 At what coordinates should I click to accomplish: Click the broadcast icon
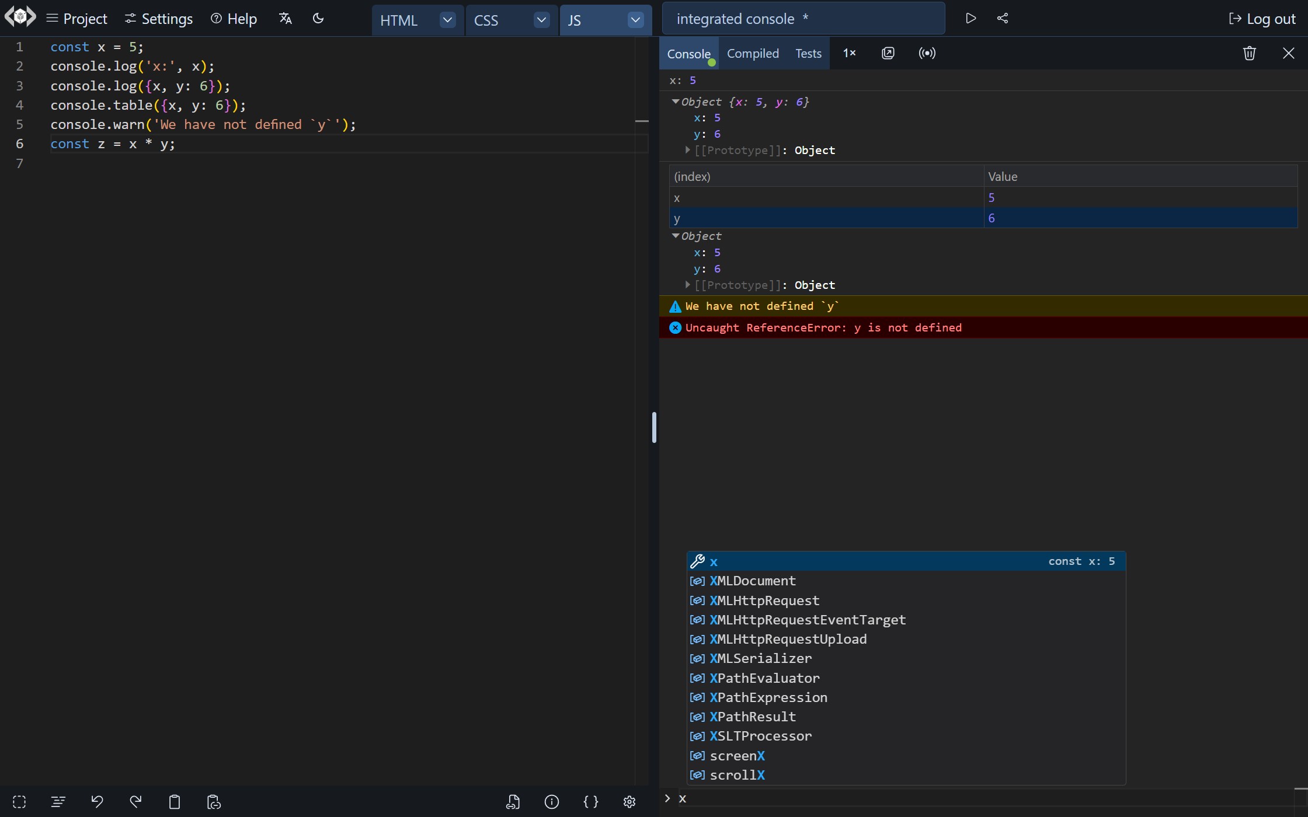point(927,53)
